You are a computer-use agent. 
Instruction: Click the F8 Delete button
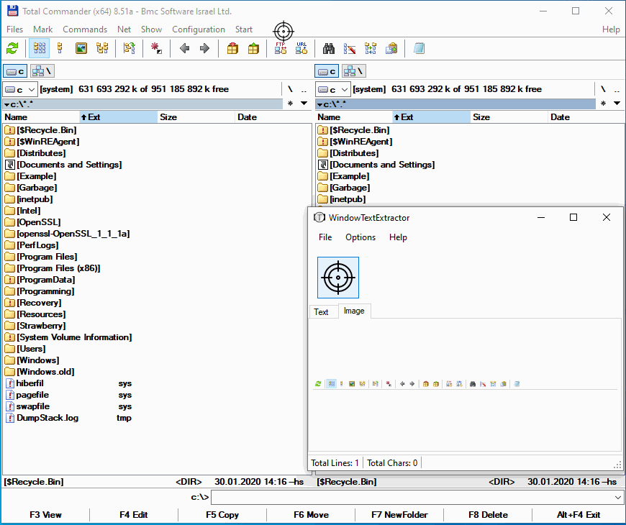point(489,515)
